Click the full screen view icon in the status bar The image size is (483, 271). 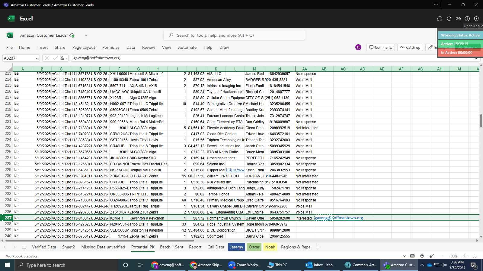point(475,256)
